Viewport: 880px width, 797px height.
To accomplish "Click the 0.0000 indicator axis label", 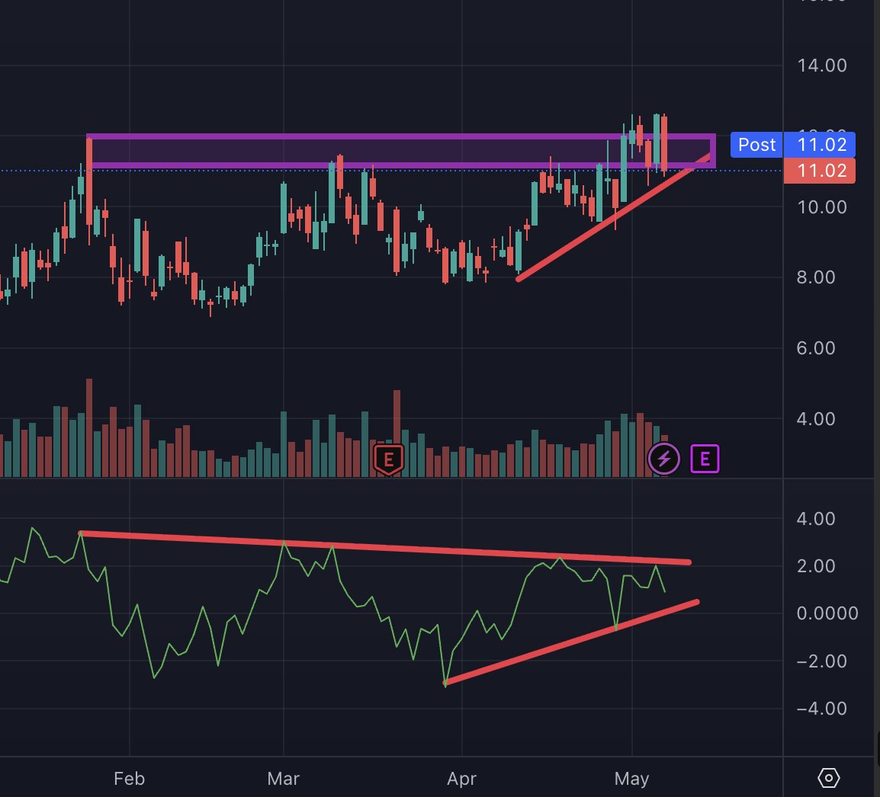I will 827,613.
